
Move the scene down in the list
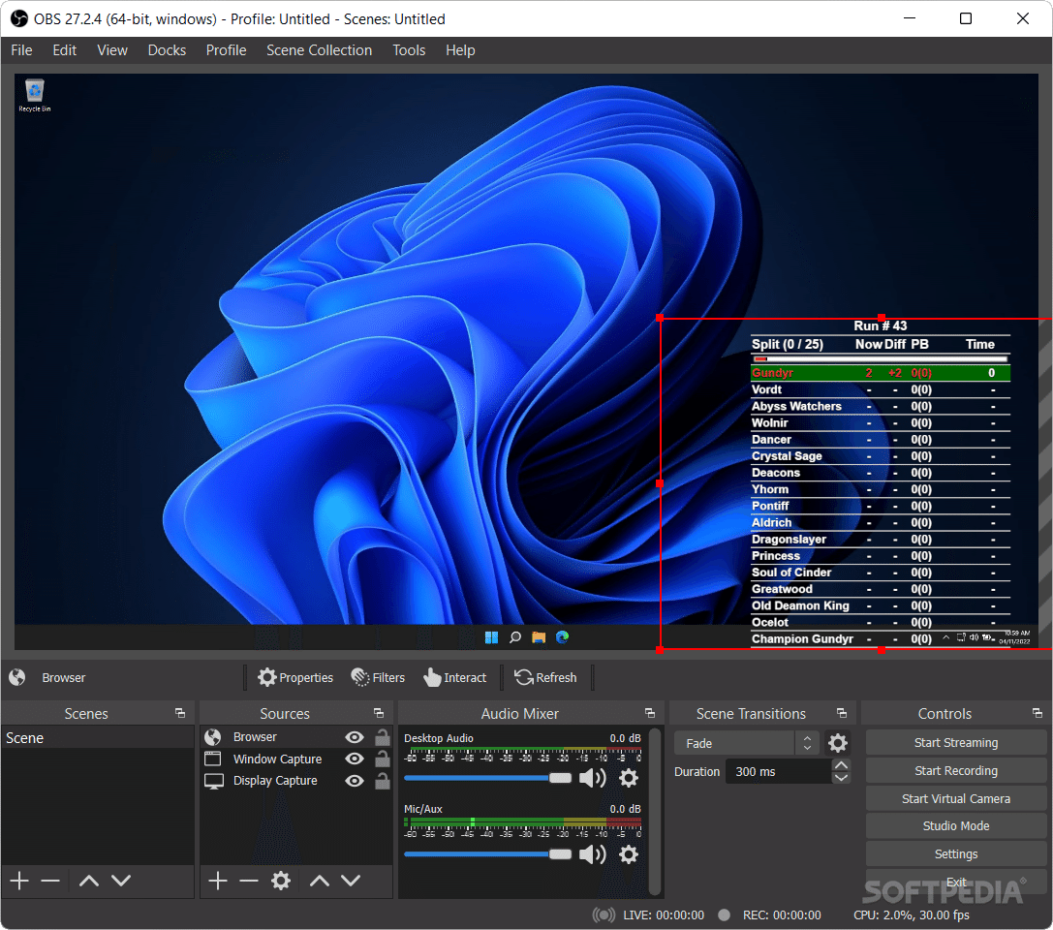pyautogui.click(x=121, y=881)
